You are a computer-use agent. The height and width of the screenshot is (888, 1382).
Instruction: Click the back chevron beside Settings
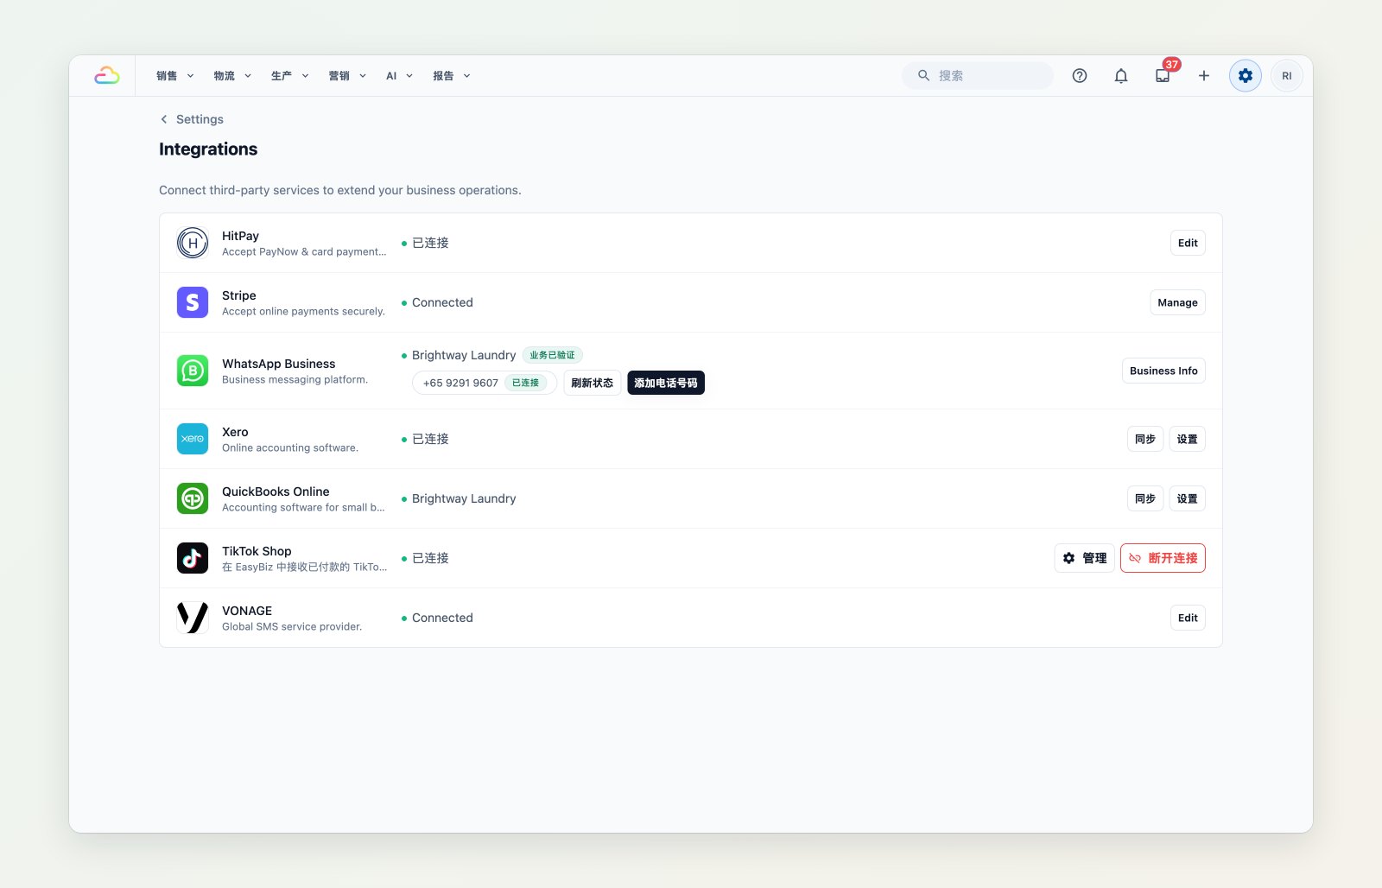coord(164,119)
